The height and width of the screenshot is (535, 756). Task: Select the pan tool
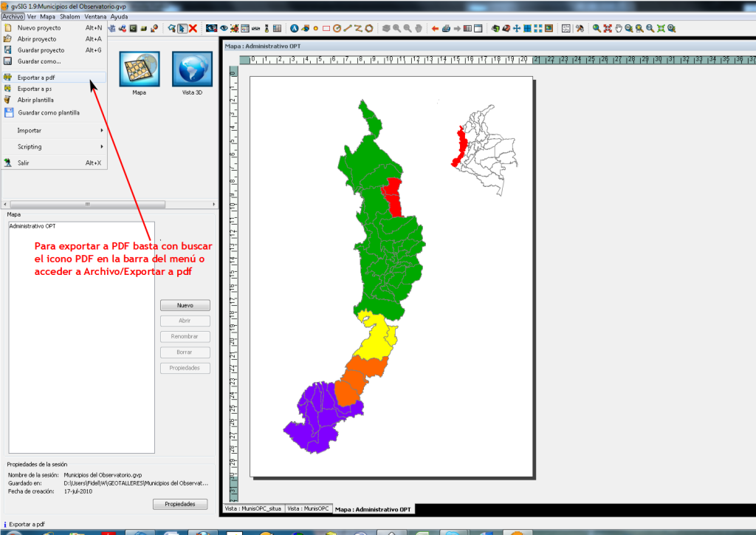619,27
